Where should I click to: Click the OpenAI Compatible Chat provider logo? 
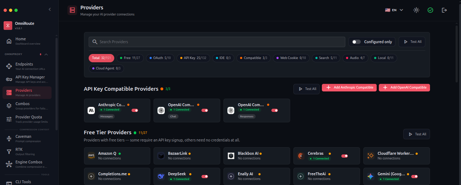coord(161,110)
